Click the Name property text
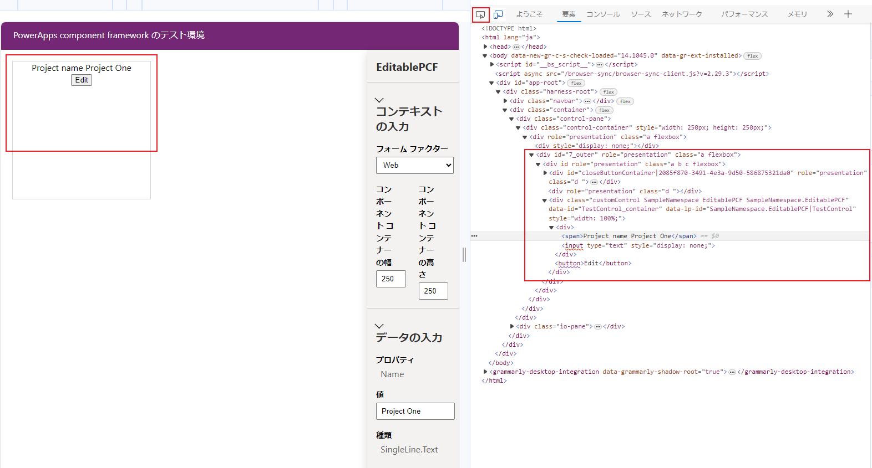Screen dimensions: 872x468 [x=392, y=374]
